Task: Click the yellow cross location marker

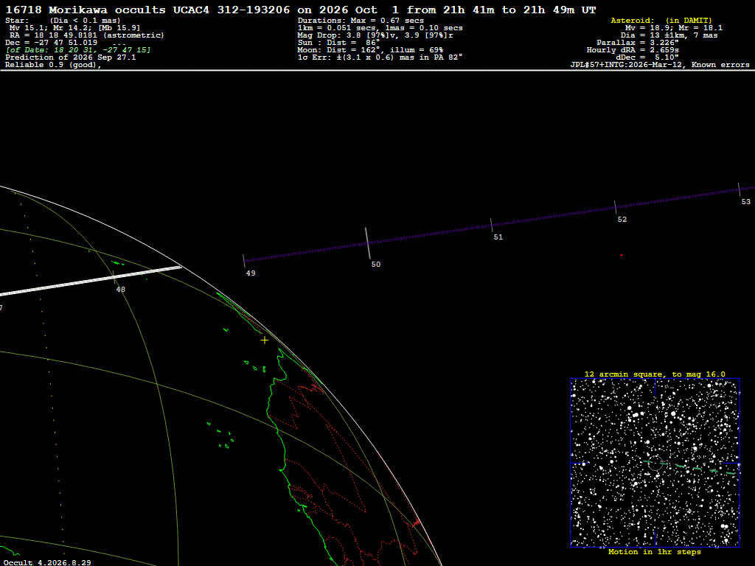Action: coord(265,340)
